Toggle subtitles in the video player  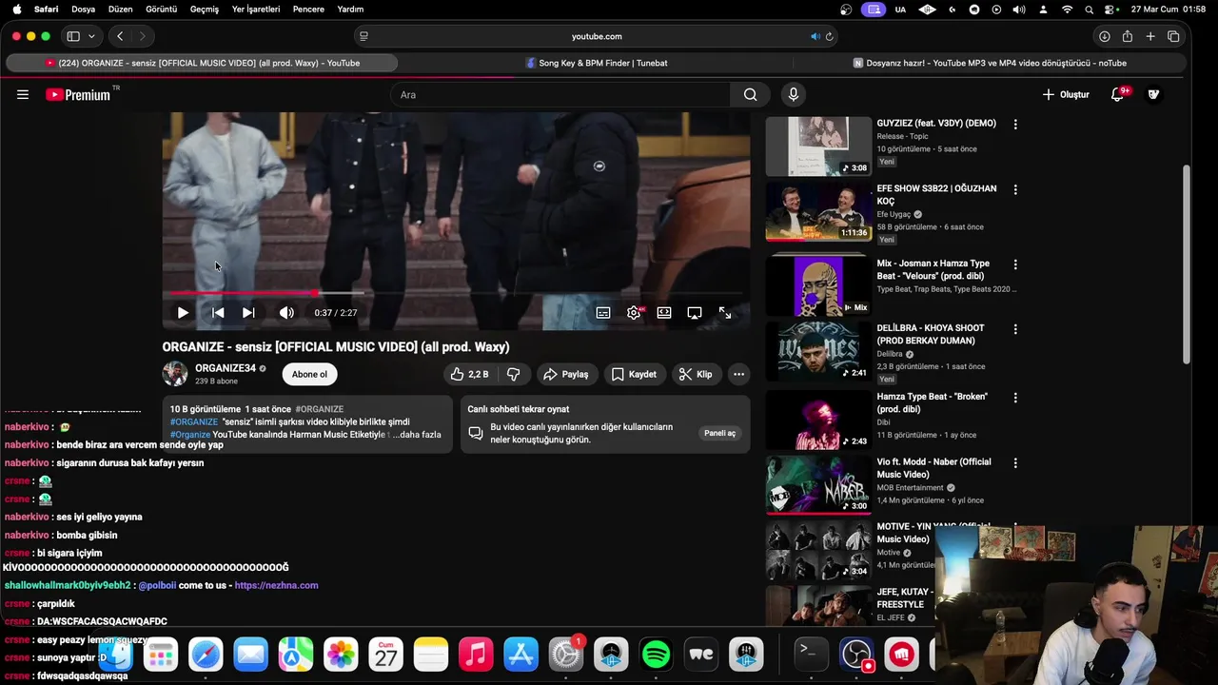tap(603, 312)
